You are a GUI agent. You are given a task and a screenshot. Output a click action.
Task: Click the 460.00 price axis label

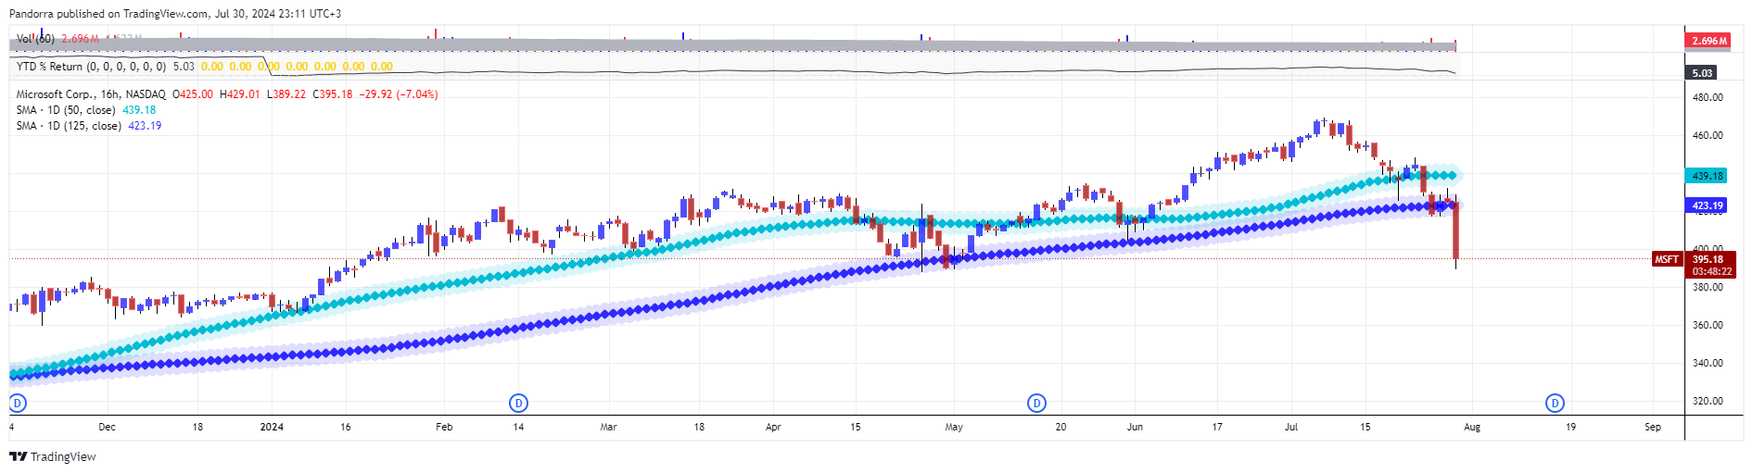1708,135
